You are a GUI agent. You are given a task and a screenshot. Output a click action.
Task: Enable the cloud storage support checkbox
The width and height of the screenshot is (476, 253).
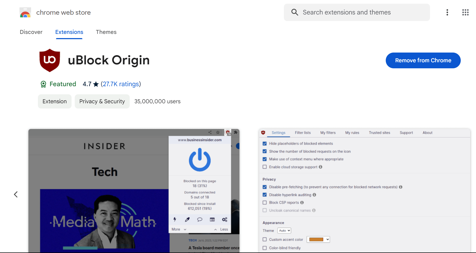[x=265, y=167]
